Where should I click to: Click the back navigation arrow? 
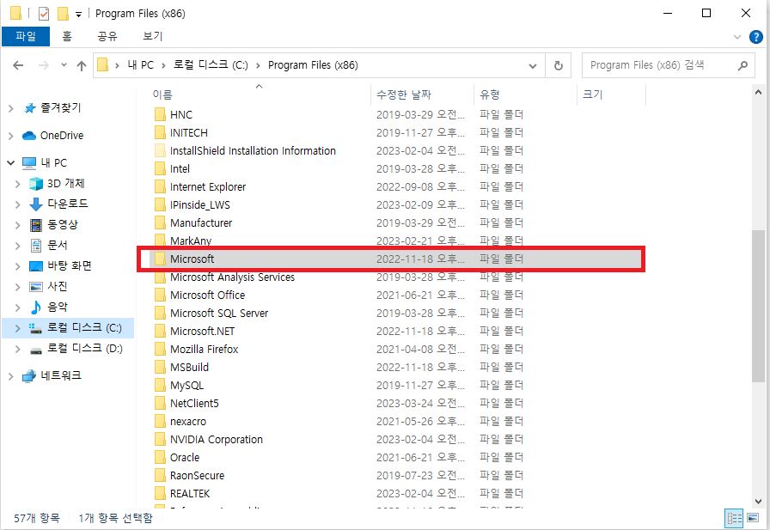coord(18,64)
